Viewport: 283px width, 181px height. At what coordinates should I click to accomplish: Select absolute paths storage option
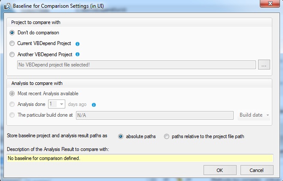[x=121, y=136]
